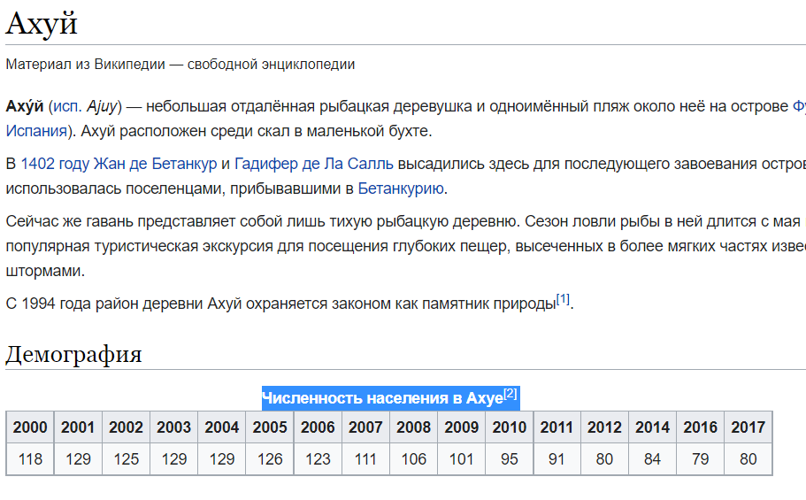The height and width of the screenshot is (500, 806).
Task: Click the 2010 year header cell
Action: click(x=510, y=427)
